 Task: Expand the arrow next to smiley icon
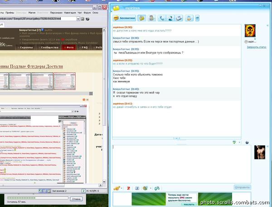click(121, 188)
